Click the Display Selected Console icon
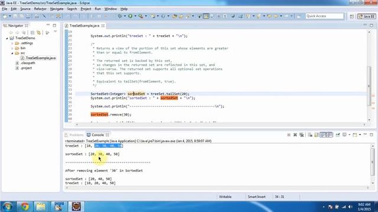The height and width of the screenshot is (212, 378). point(344,135)
